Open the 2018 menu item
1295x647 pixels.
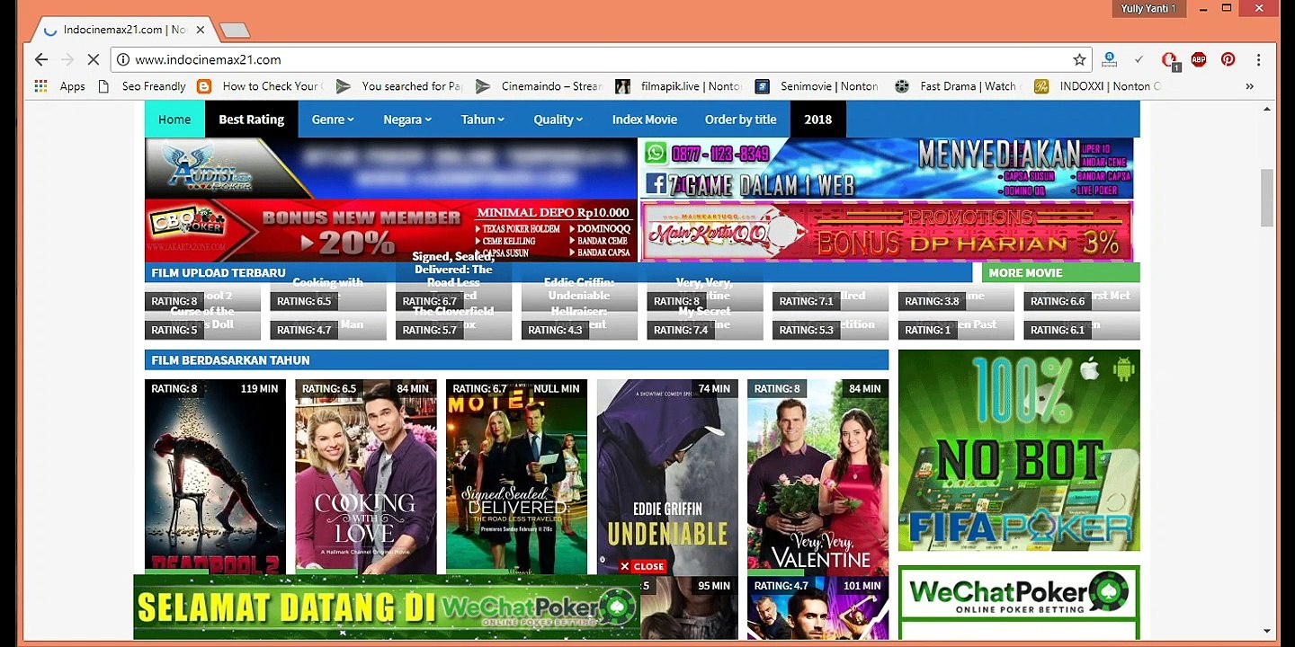pos(818,120)
